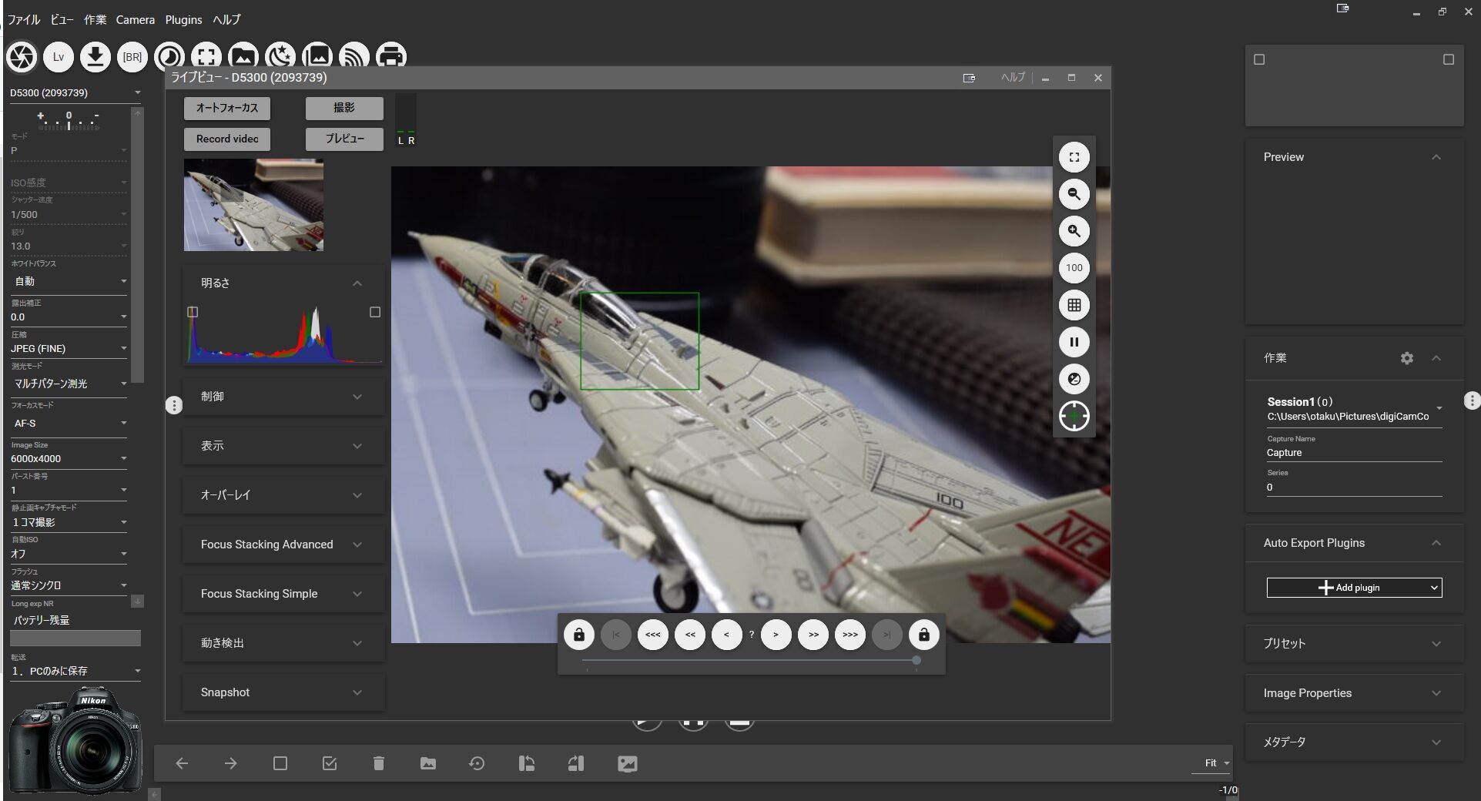The image size is (1481, 801).
Task: Click the wireless broadcast icon in toolbar
Action: coord(354,56)
